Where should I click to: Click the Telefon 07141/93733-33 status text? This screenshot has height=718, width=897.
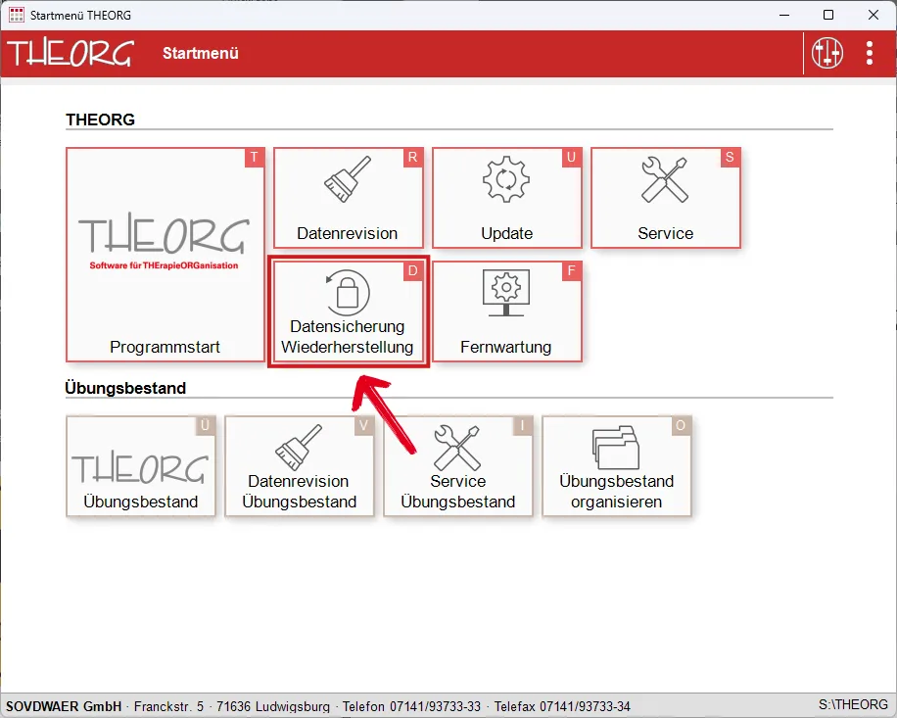pyautogui.click(x=411, y=706)
